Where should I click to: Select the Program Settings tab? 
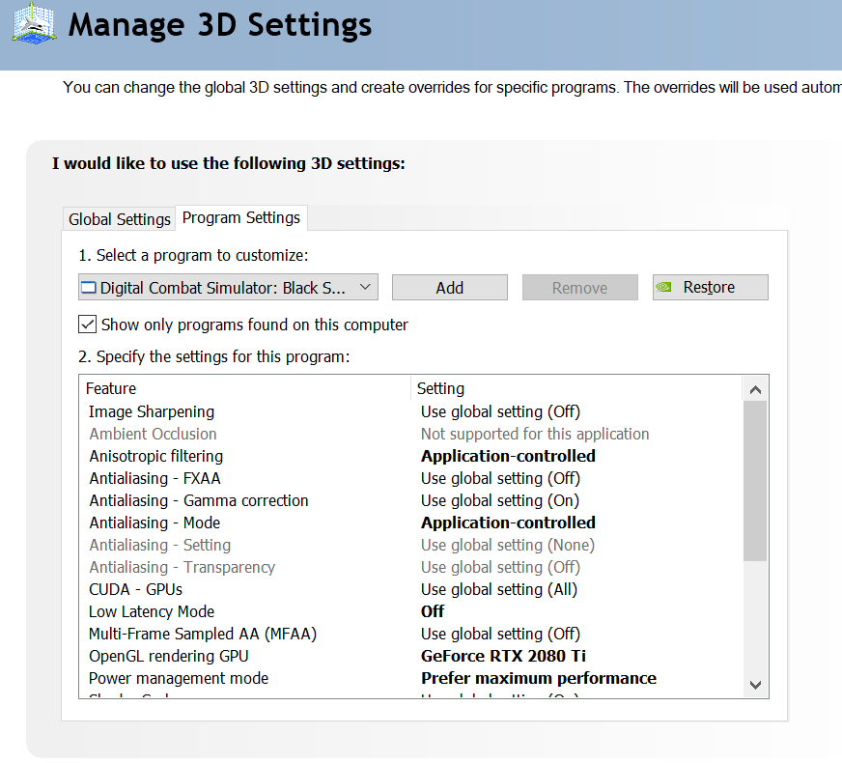(x=241, y=217)
